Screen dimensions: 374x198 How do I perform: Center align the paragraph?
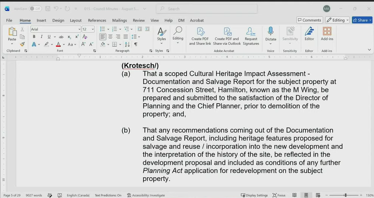(110, 37)
